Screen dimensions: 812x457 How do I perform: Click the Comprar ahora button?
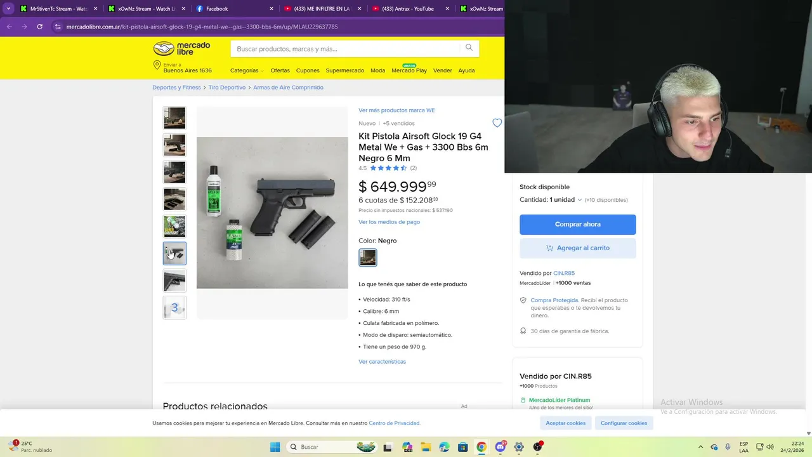pos(577,224)
